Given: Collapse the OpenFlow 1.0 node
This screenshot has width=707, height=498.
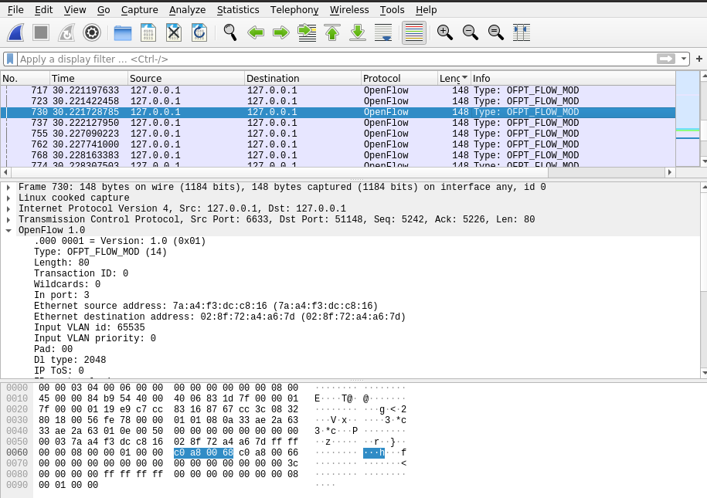Looking at the screenshot, I should pos(8,230).
